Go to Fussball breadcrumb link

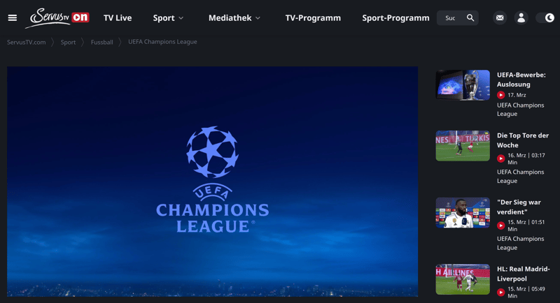(101, 42)
